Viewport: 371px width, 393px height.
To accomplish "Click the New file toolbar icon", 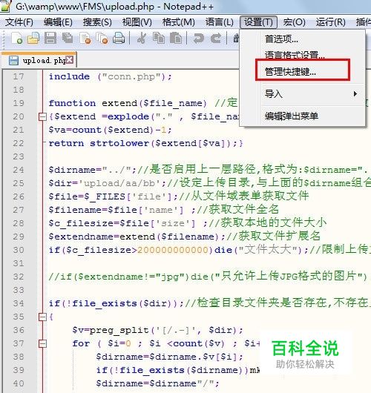I will pyautogui.click(x=17, y=39).
